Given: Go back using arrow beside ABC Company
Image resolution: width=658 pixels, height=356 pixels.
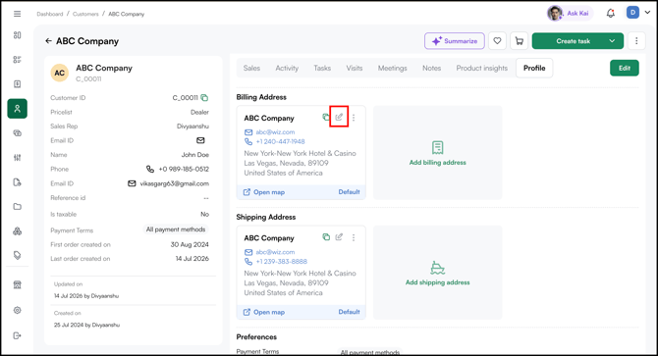Looking at the screenshot, I should [49, 41].
